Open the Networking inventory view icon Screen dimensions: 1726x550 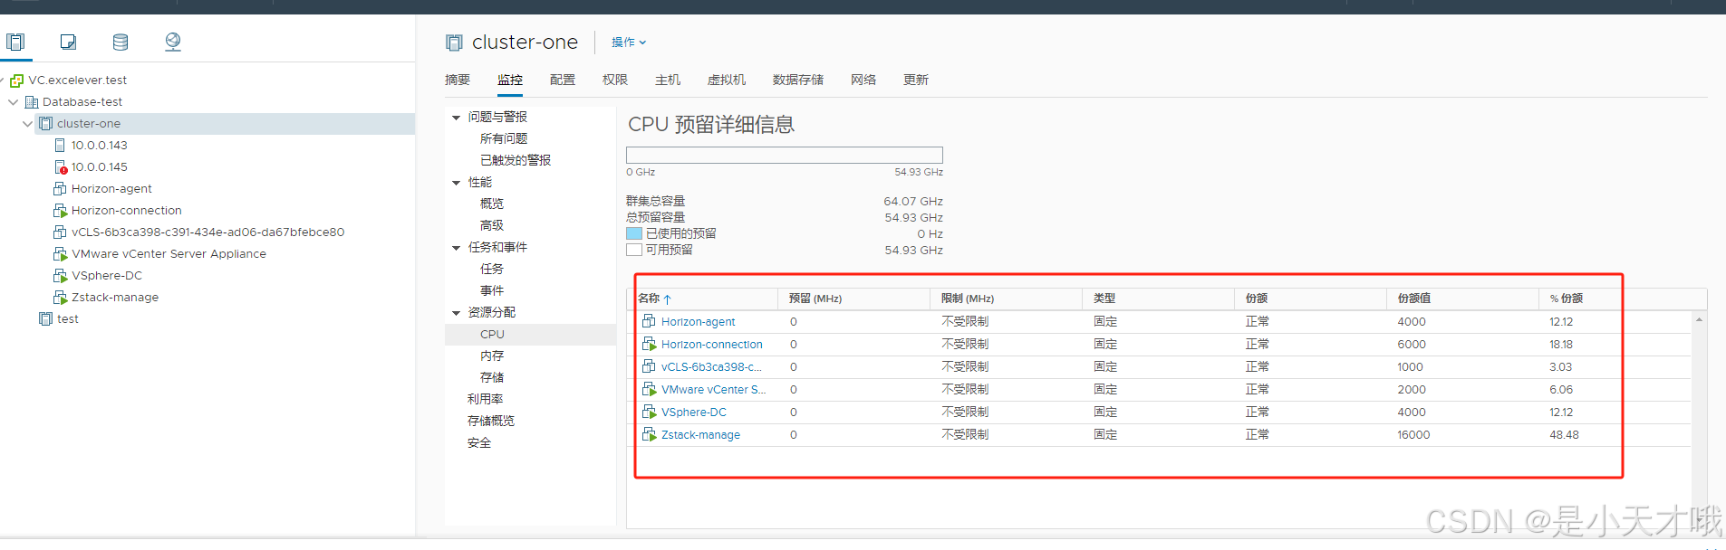point(173,42)
